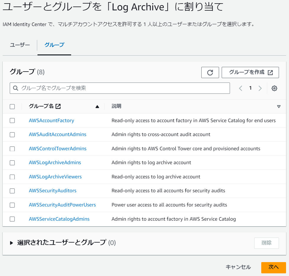
Task: Expand 選択されたユーザーとグループ section
Action: click(12, 243)
